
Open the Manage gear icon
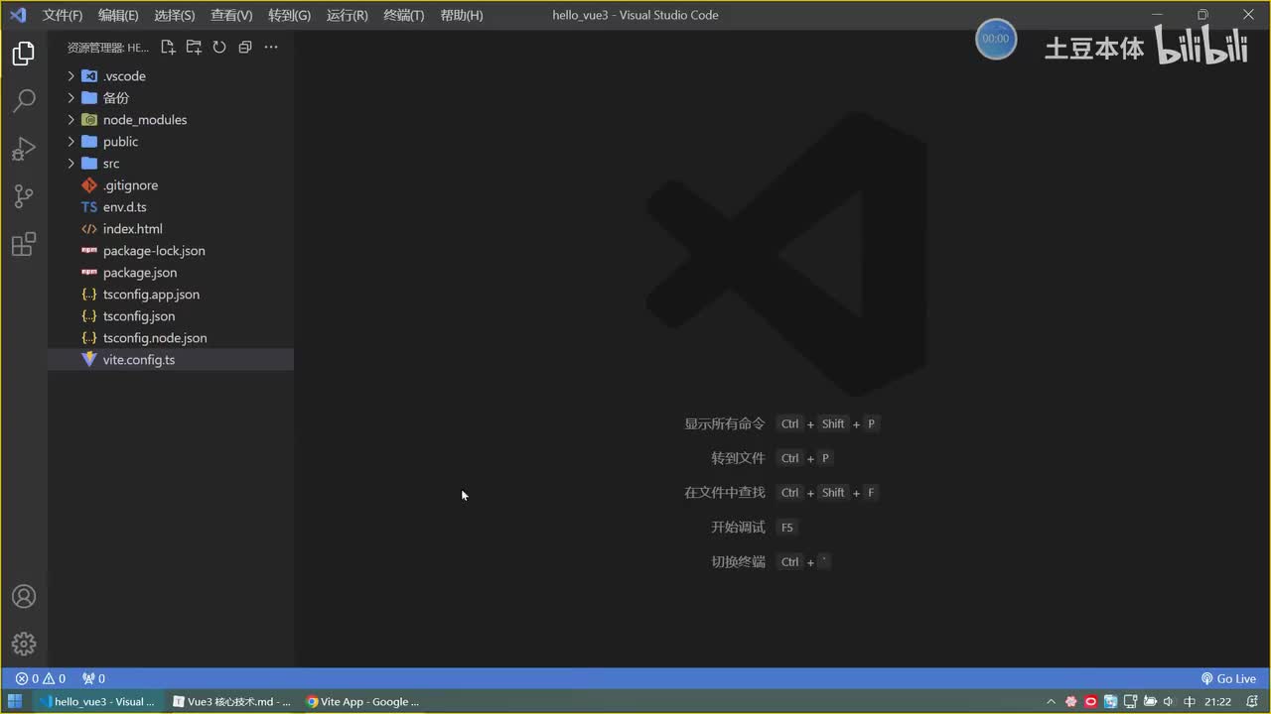coord(24,644)
